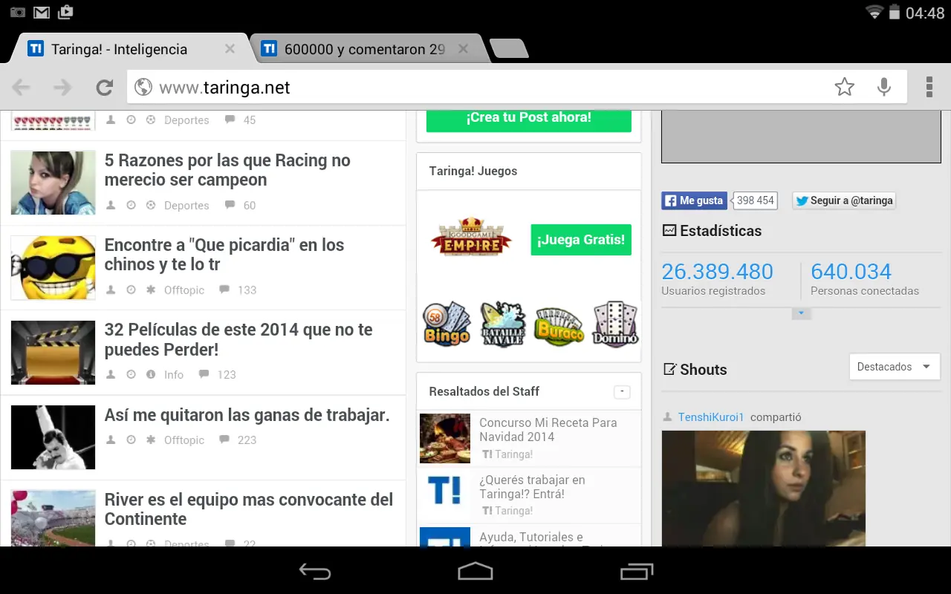Click comment count 60 on Racing post
This screenshot has height=594, width=951.
[x=250, y=206]
